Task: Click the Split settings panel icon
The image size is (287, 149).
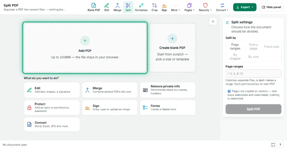Action: [228, 22]
